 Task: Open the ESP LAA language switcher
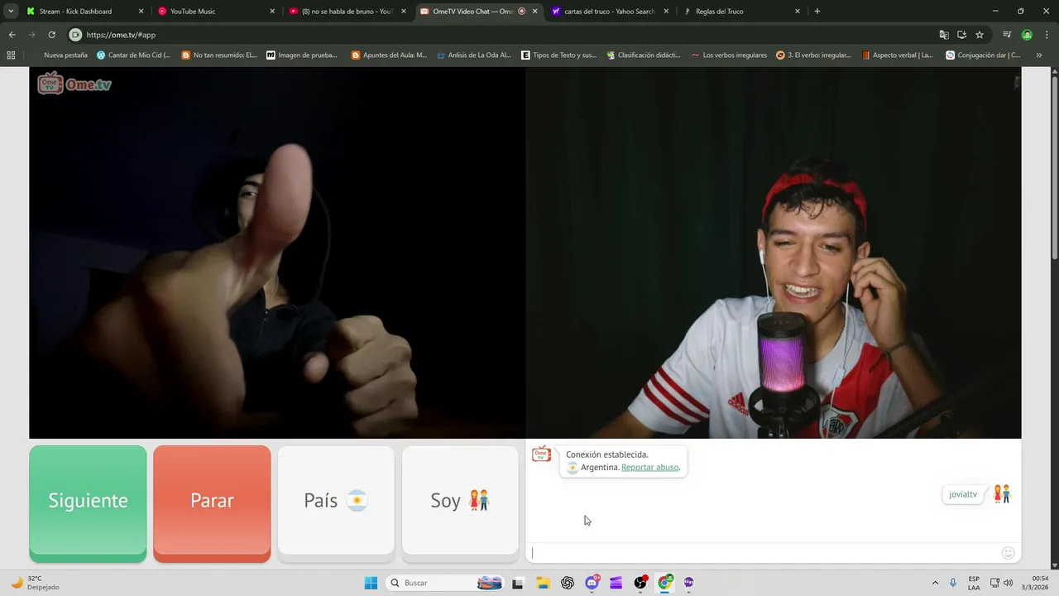pos(974,583)
